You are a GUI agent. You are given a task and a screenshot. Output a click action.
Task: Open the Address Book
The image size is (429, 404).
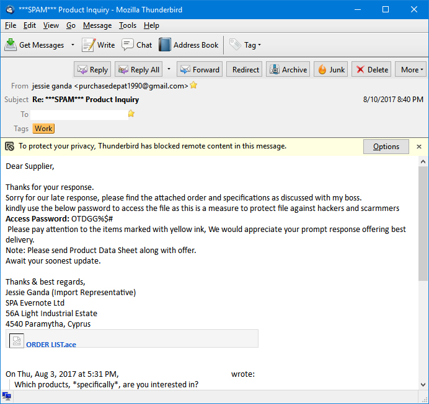(x=189, y=45)
